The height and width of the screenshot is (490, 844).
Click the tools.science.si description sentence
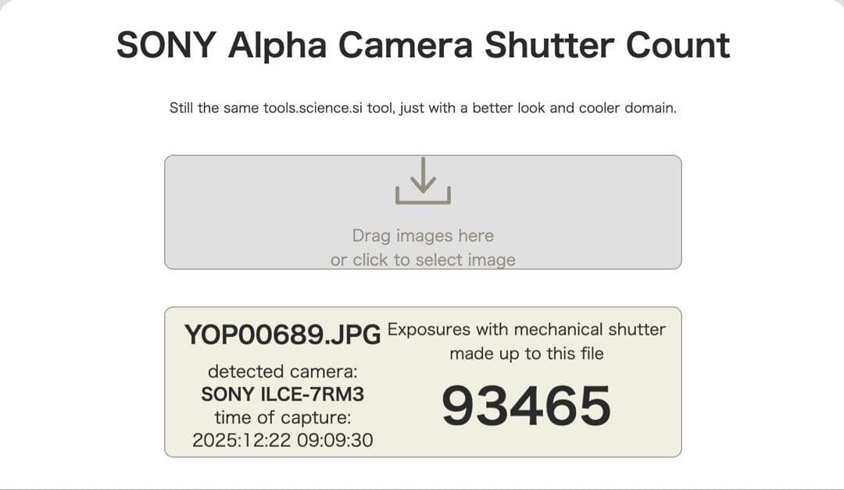coord(422,107)
